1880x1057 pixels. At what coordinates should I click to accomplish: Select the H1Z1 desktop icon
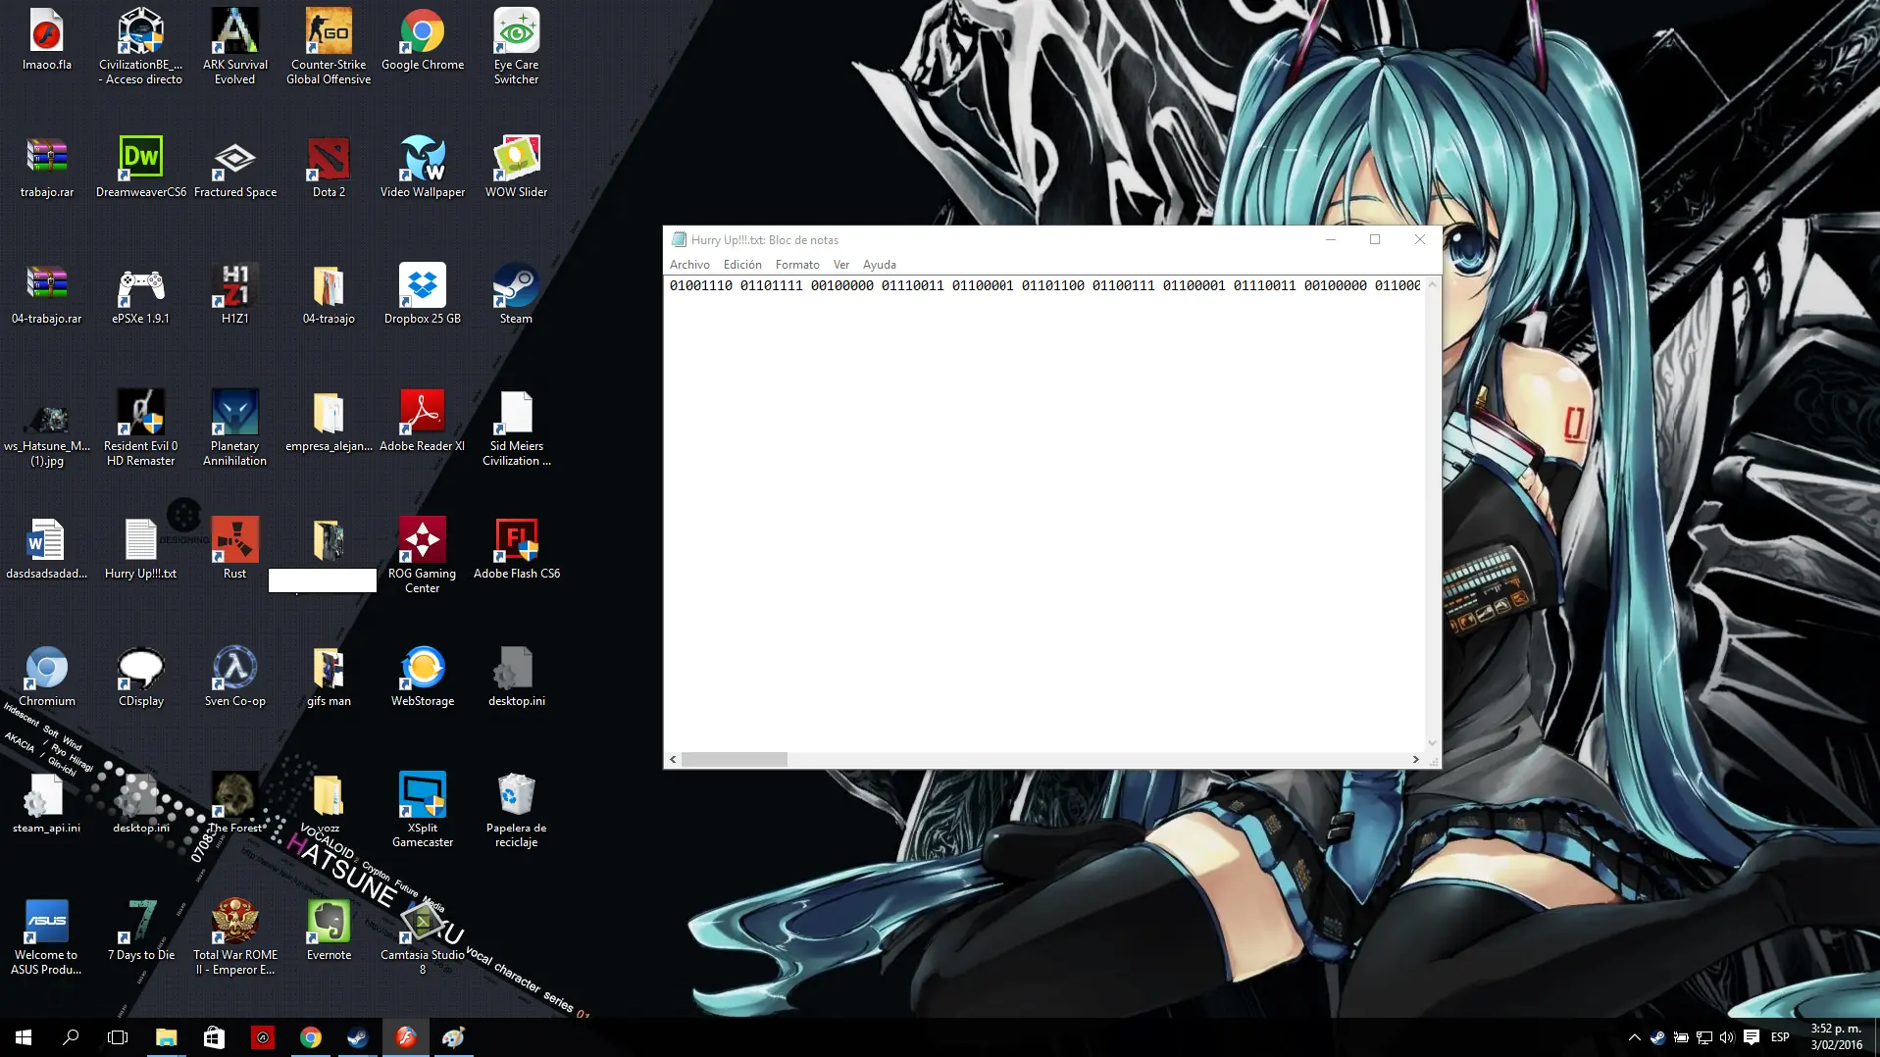[235, 294]
